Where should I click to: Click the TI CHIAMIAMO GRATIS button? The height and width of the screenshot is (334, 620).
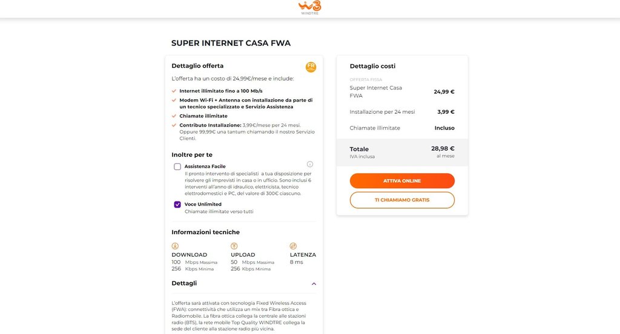click(x=402, y=200)
